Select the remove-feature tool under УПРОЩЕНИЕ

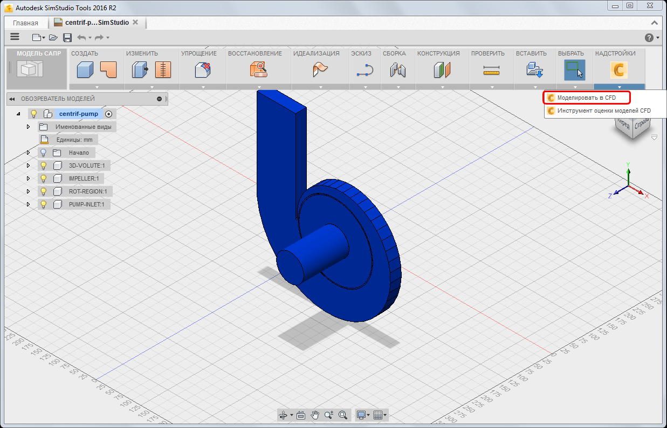point(202,70)
